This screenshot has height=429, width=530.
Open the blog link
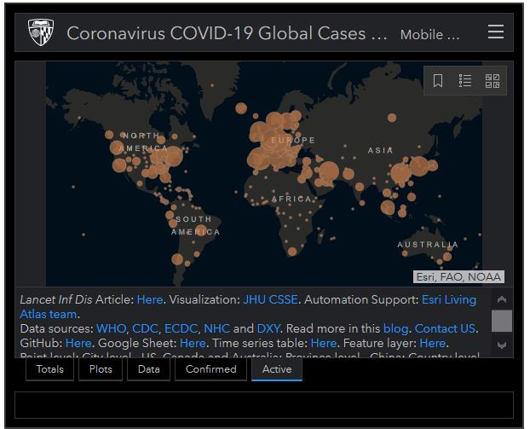point(395,328)
